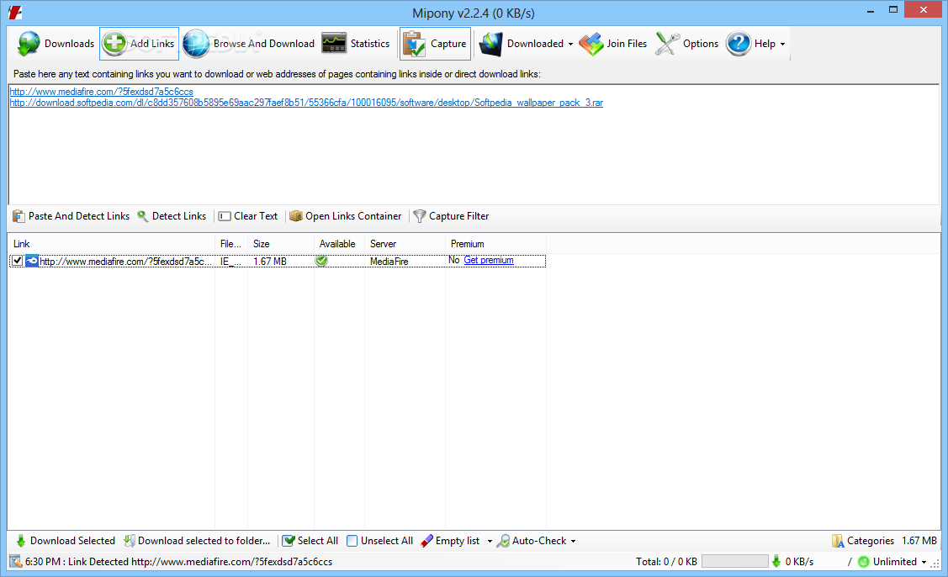Screen dimensions: 948x577
Task: Click the Clear Text icon
Action: [x=225, y=216]
